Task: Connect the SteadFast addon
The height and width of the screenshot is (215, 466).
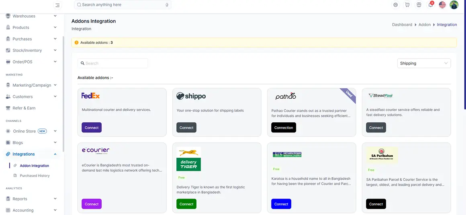Action: (376, 128)
